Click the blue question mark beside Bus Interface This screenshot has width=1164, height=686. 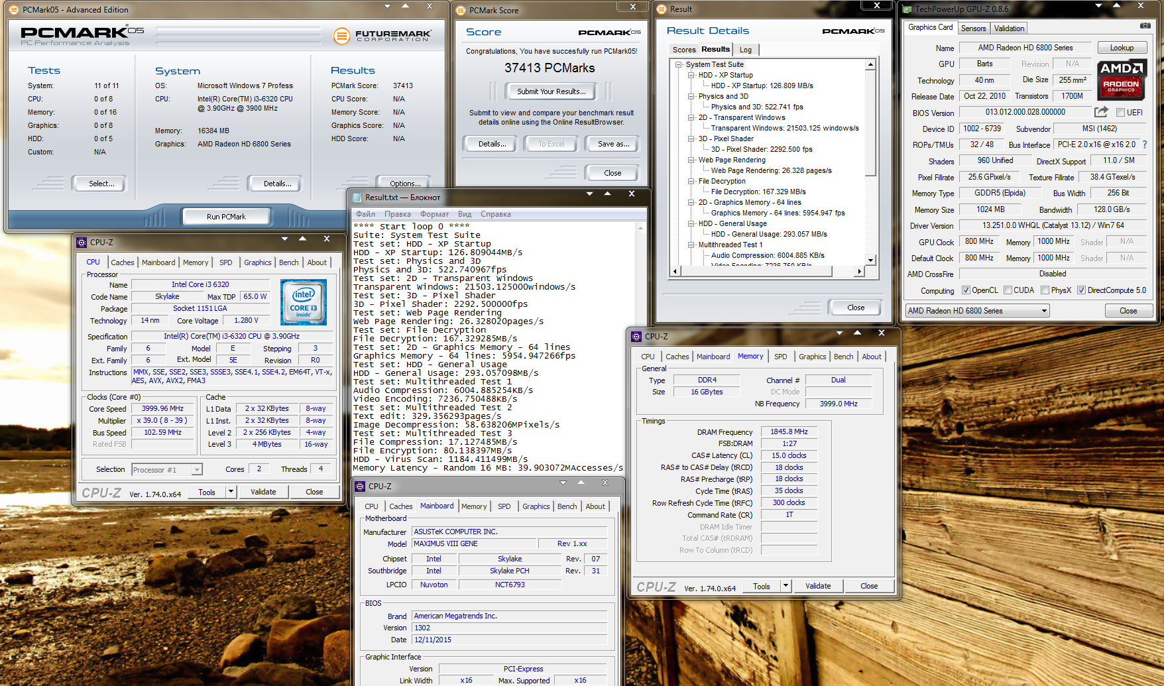1145,144
